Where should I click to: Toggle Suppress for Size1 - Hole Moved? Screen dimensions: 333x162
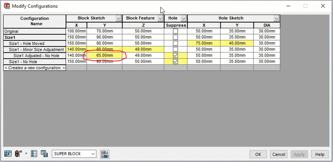pyautogui.click(x=175, y=43)
